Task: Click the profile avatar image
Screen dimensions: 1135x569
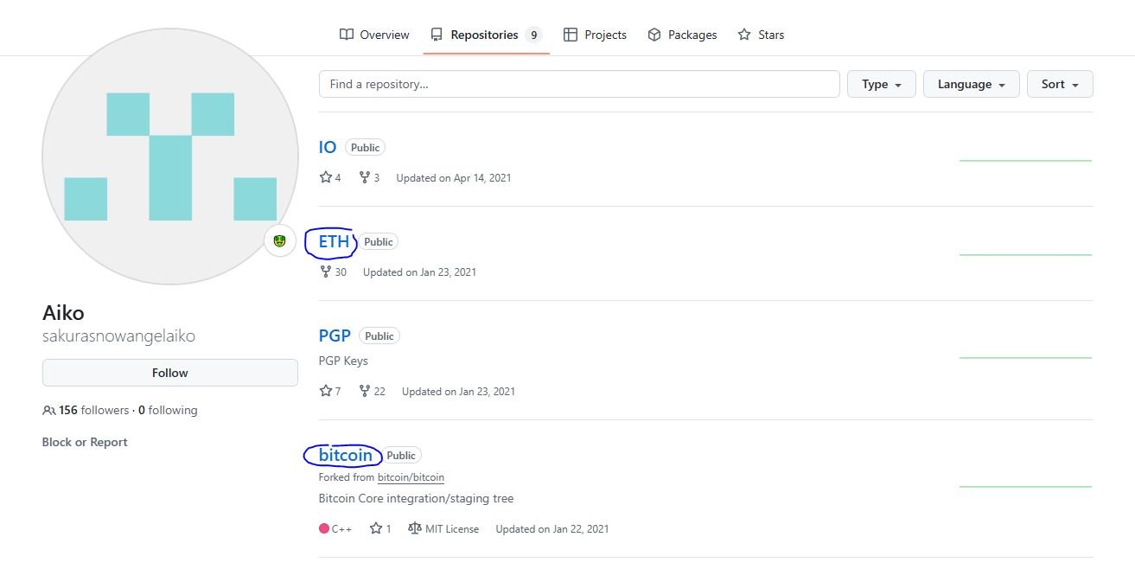Action: (170, 157)
